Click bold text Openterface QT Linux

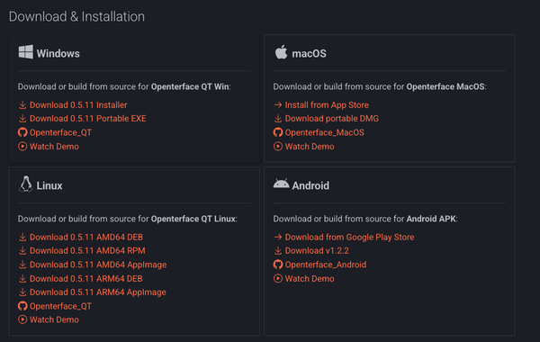[x=193, y=219]
